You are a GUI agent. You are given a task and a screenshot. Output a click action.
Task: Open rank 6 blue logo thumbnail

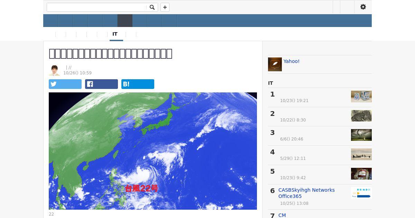361,193
